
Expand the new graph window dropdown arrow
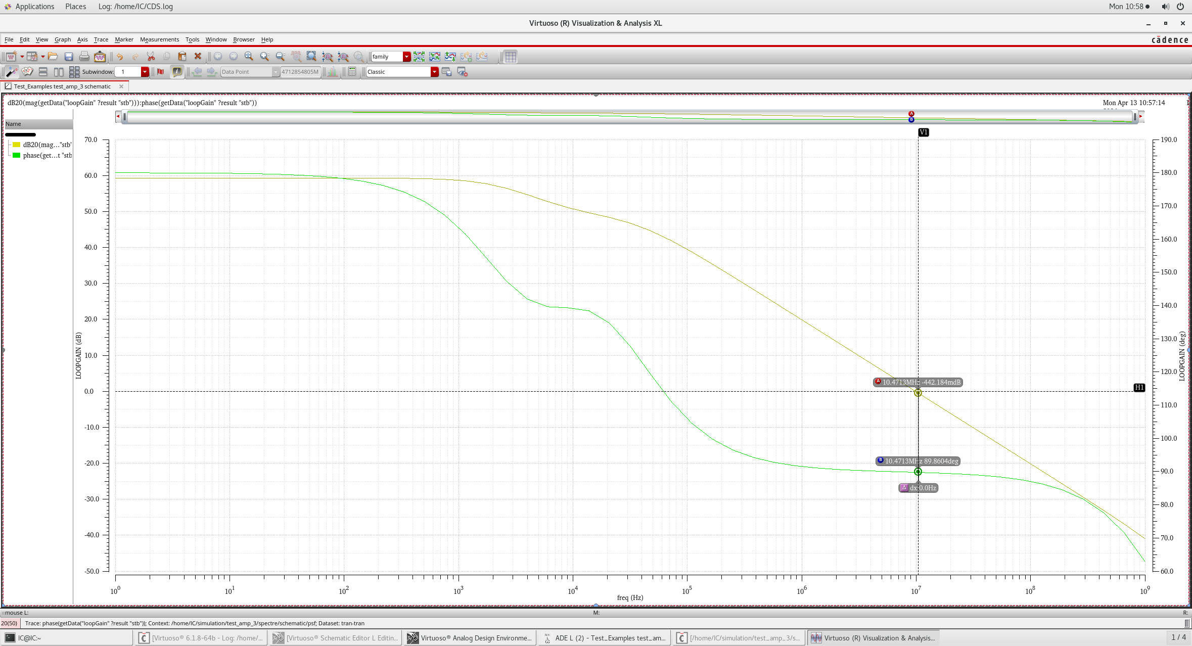click(x=22, y=57)
